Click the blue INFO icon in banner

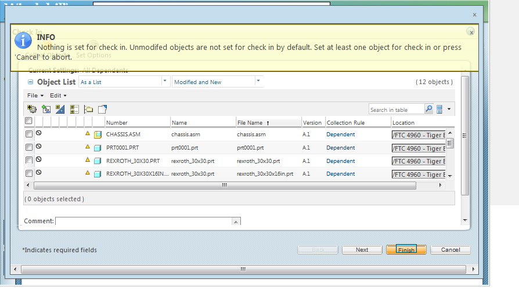coord(23,41)
